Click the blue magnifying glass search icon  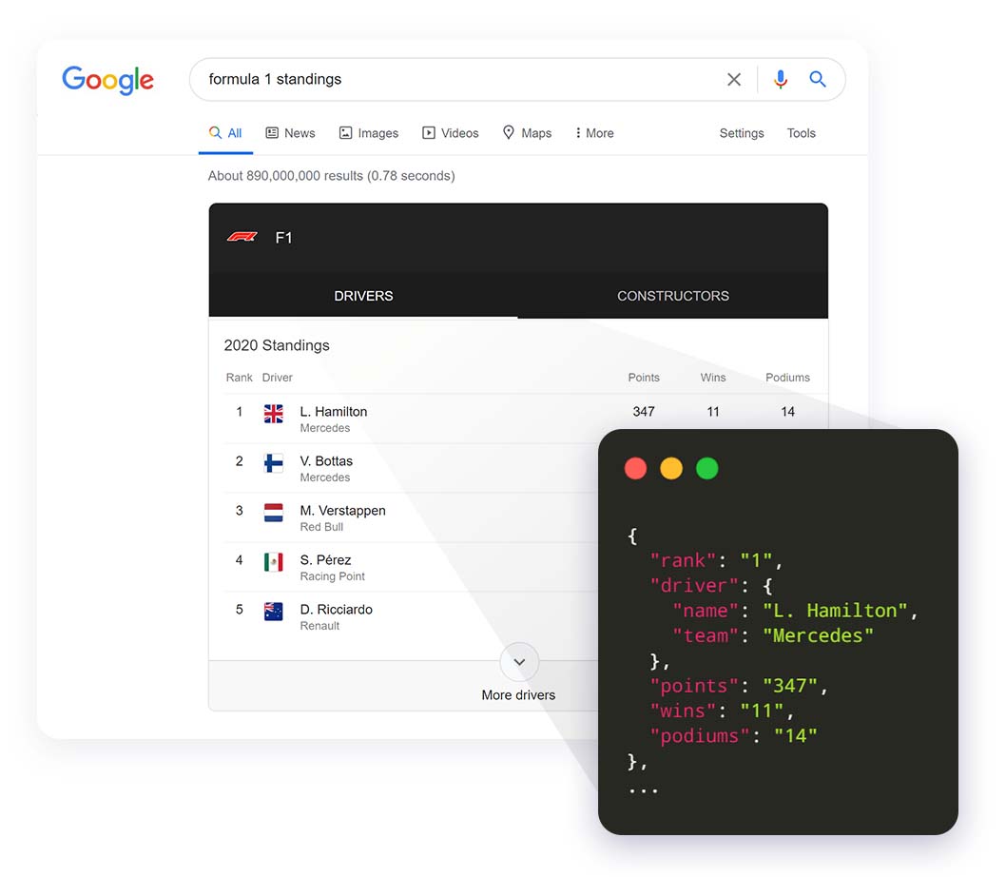818,80
